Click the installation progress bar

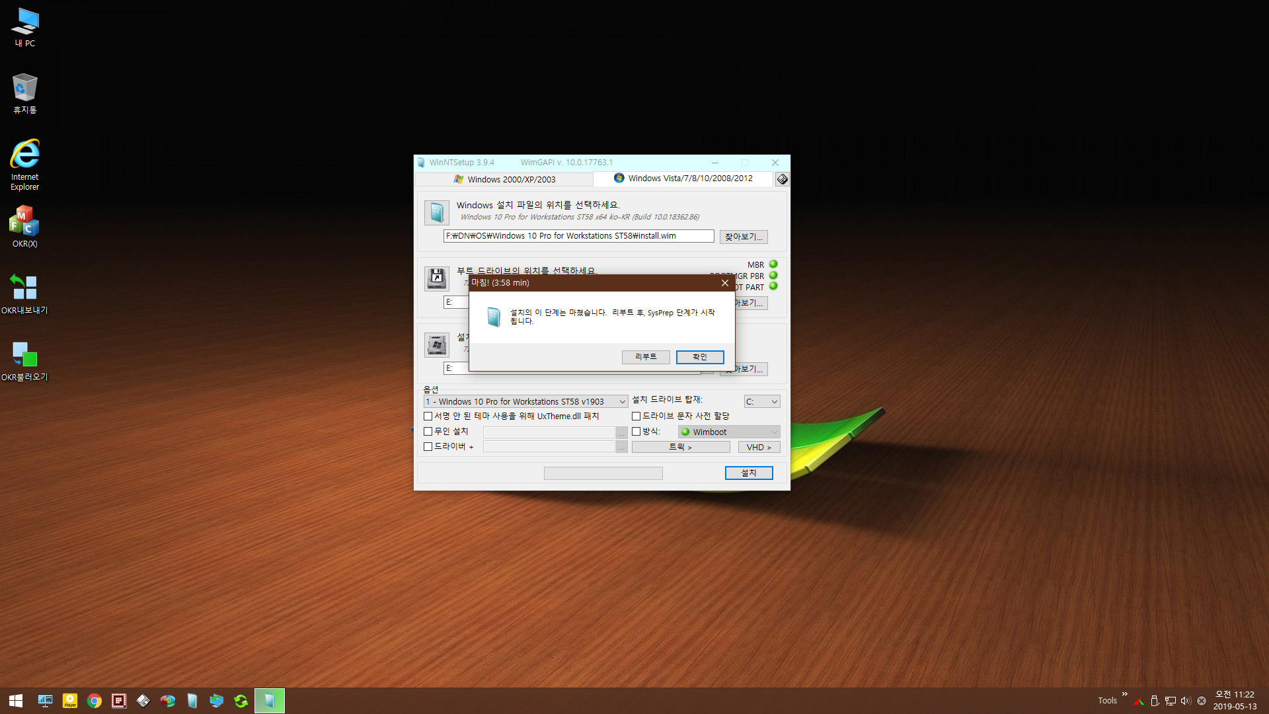tap(603, 473)
